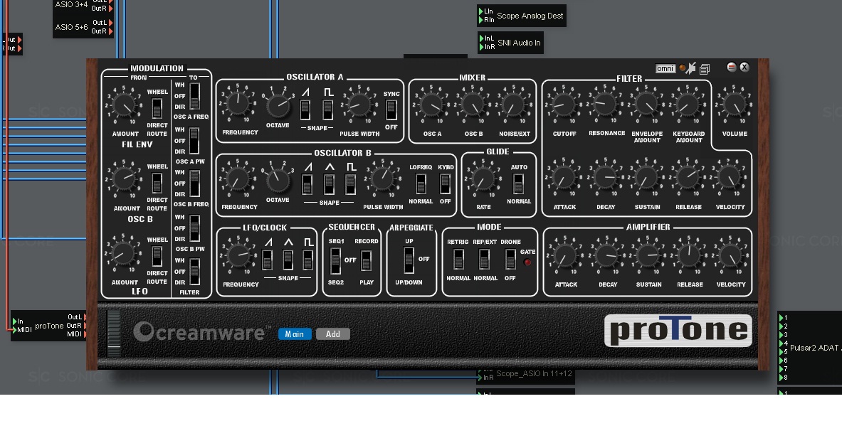Toggle LFO pulse shape switch
The image size is (842, 448).
307,260
